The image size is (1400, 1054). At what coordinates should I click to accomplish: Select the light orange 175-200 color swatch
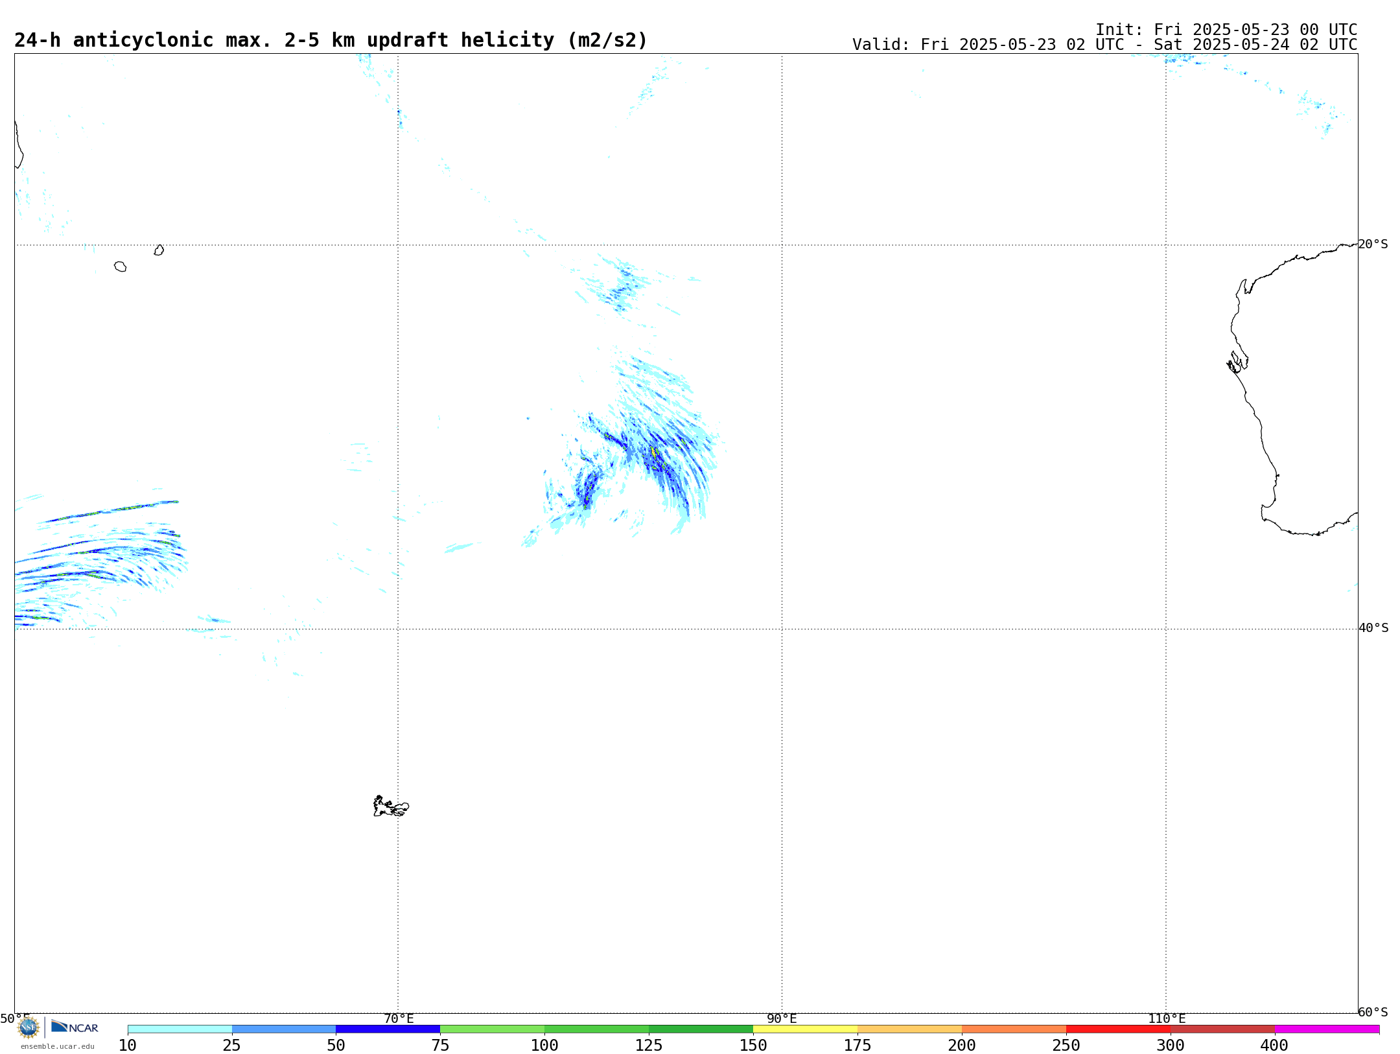(910, 1029)
